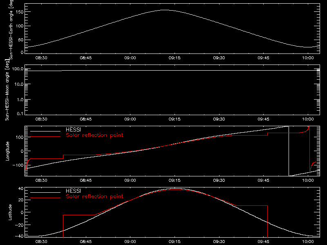Click 20 tick on Latitude axis
Image resolution: width=327 pixels, height=245 pixels.
pyautogui.click(x=21, y=200)
